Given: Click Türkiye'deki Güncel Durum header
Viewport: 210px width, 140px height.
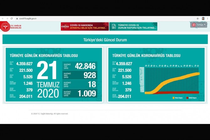Looking at the screenshot, I should [x=105, y=40].
